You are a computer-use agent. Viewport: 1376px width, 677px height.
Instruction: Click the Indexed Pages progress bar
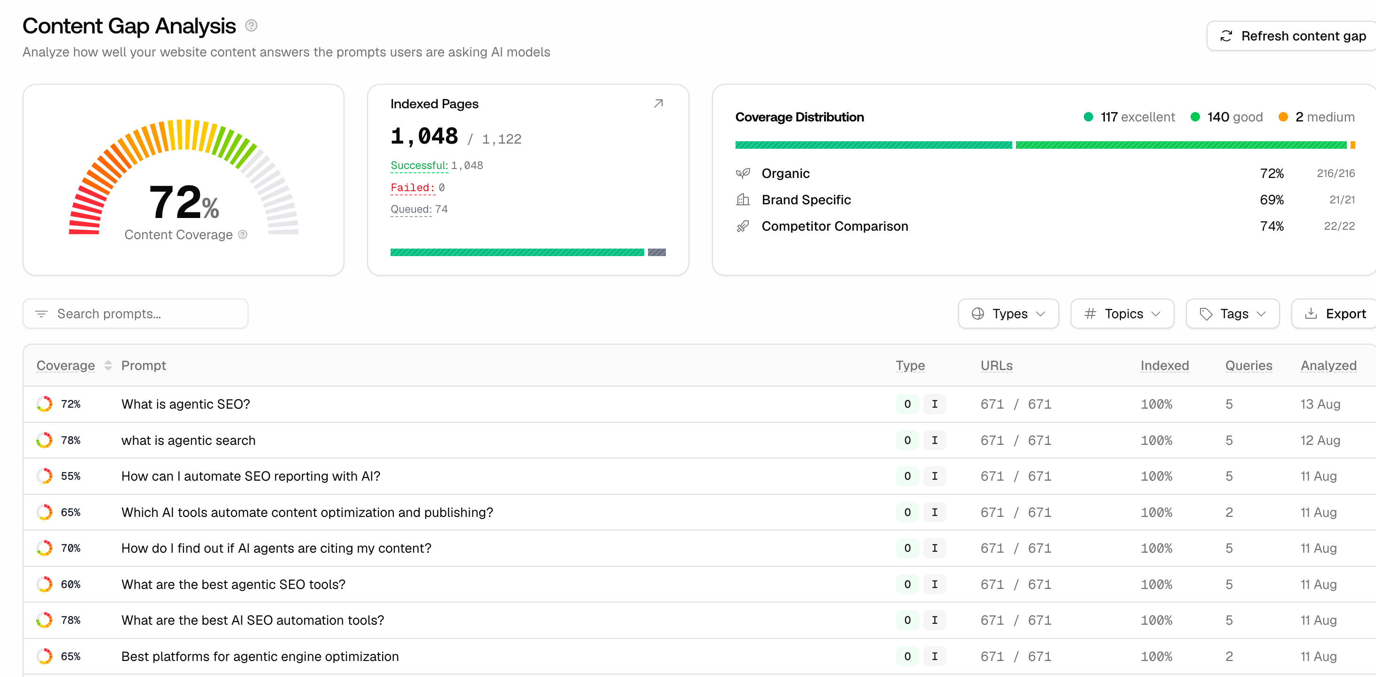pyautogui.click(x=528, y=252)
